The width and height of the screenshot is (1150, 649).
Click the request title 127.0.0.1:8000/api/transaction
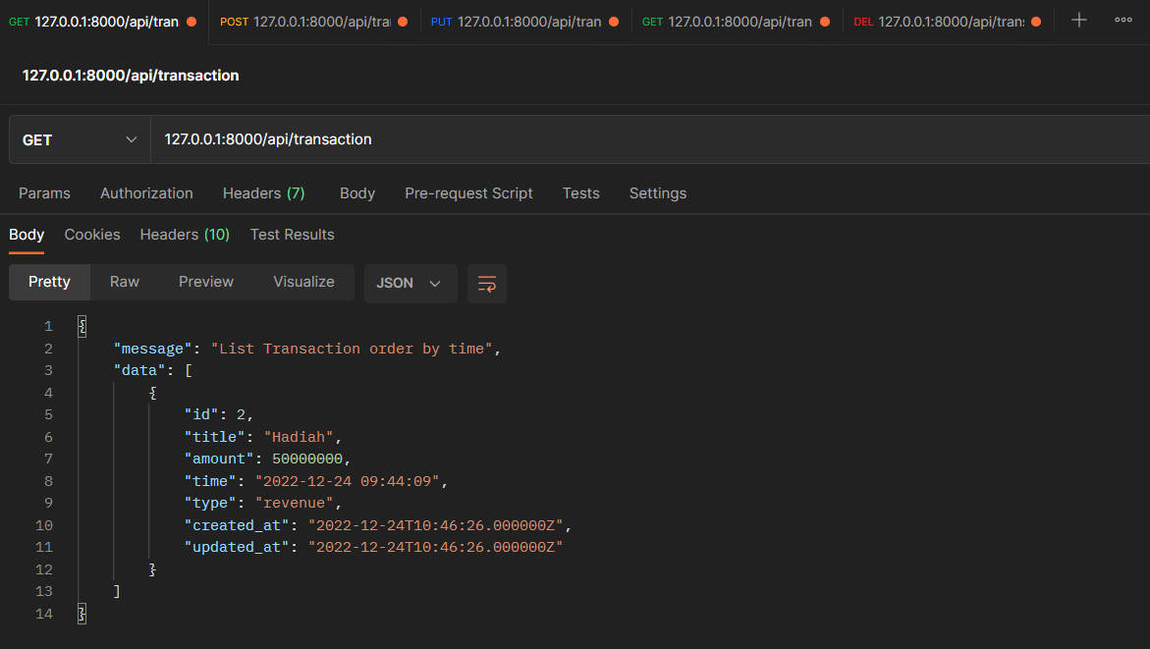131,76
